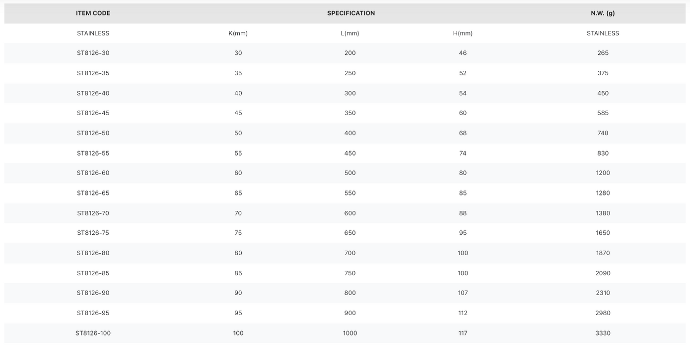Click the K(mm) sub-header

point(238,33)
